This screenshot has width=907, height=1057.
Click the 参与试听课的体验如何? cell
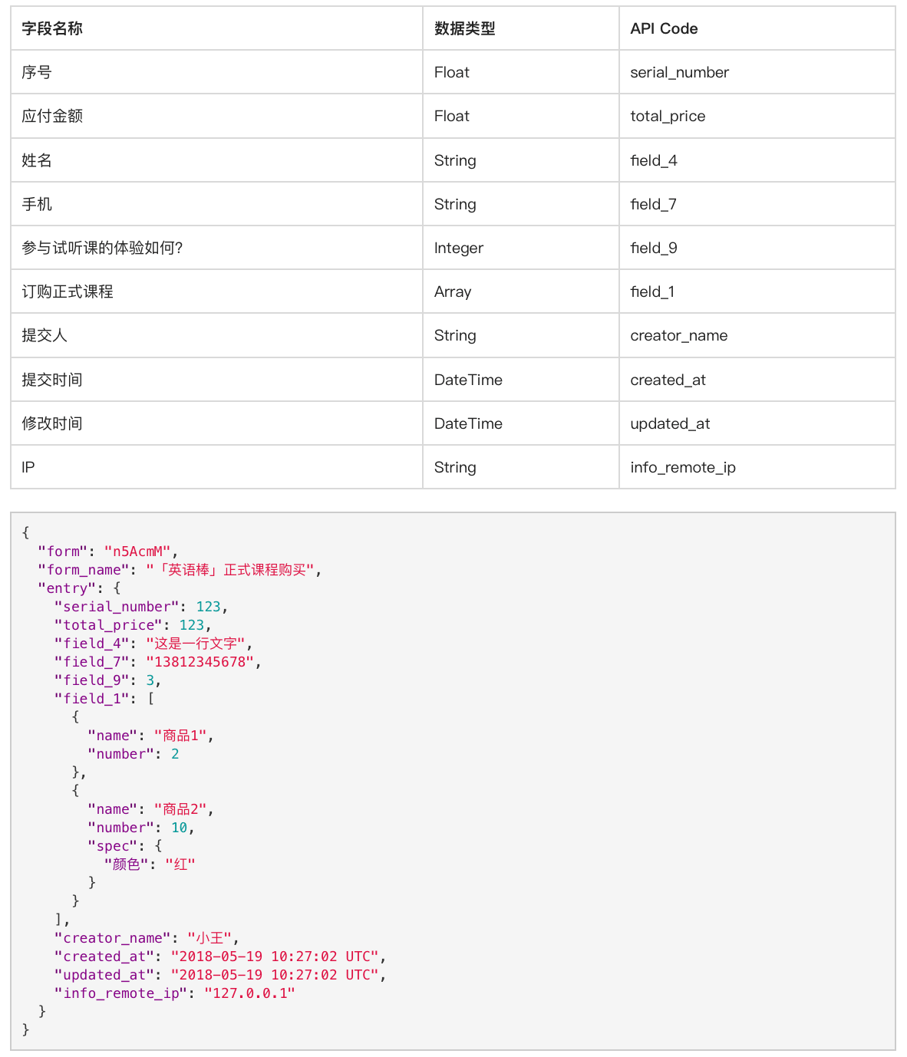pos(102,249)
